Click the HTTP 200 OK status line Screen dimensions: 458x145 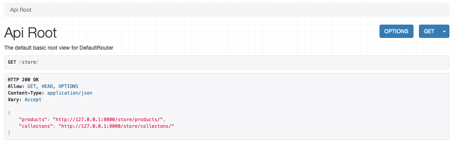(23, 79)
